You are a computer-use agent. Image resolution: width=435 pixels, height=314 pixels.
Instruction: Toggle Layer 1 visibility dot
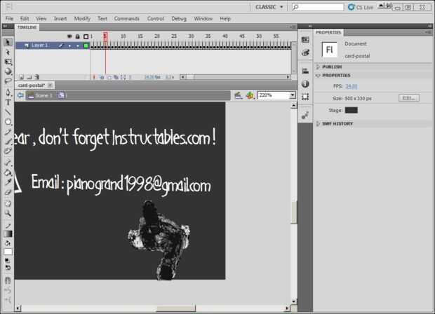pos(69,46)
